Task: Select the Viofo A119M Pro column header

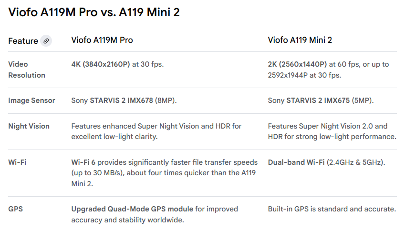Action: (x=102, y=40)
